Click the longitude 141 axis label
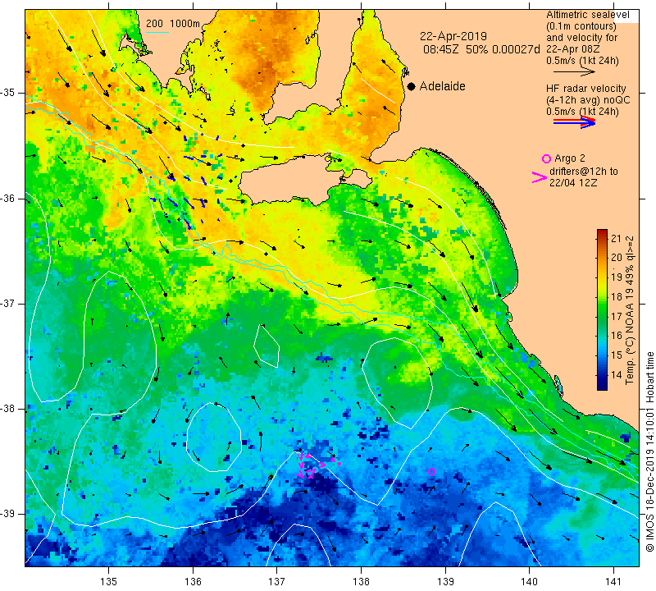The height and width of the screenshot is (591, 656). 613,582
